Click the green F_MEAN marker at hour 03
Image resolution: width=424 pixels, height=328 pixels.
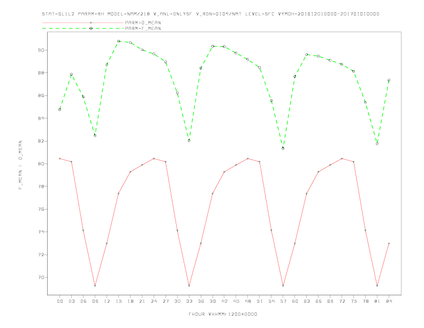point(71,74)
